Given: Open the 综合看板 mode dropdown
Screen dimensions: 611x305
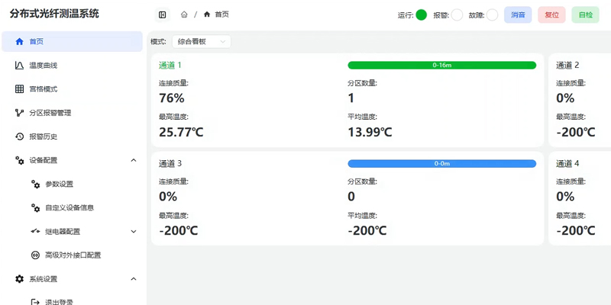Looking at the screenshot, I should [x=200, y=42].
